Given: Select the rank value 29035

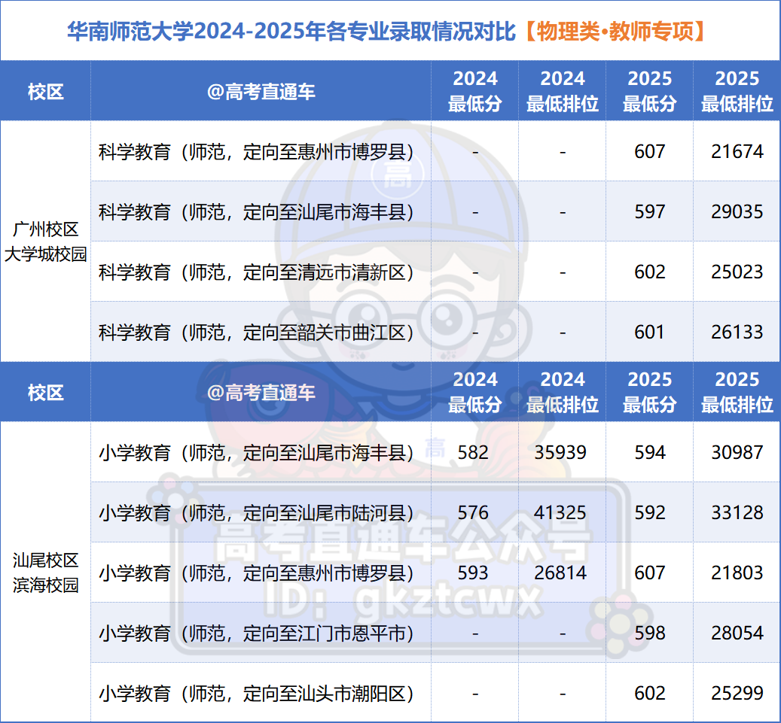Looking at the screenshot, I should click(737, 211).
